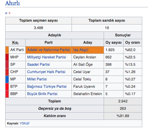
Task: Click the 'MHP' abbreviation cell
Action: [x=17, y=57]
